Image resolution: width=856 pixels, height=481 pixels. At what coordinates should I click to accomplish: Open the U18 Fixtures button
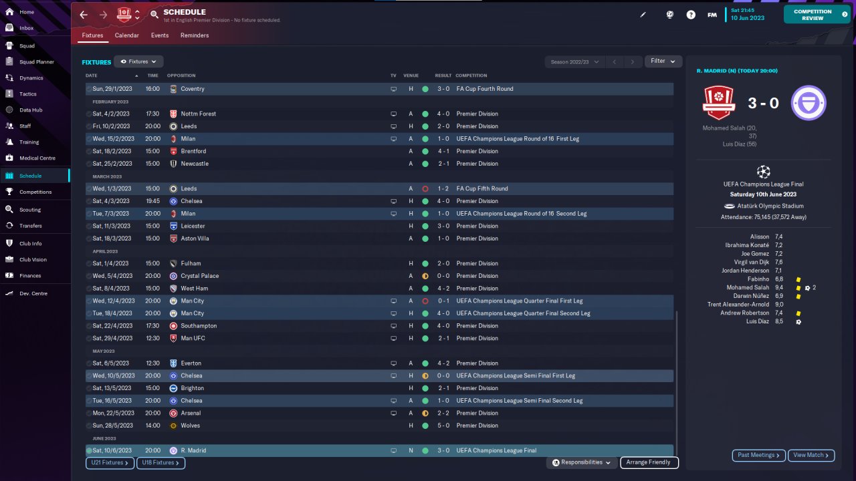pyautogui.click(x=160, y=462)
